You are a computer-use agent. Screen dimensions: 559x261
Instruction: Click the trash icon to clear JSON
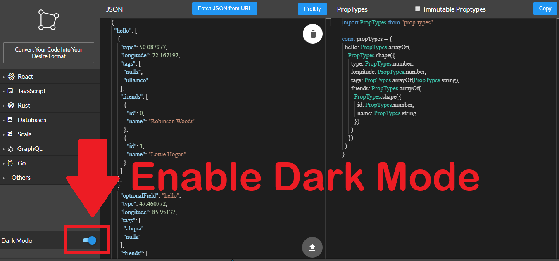point(313,34)
